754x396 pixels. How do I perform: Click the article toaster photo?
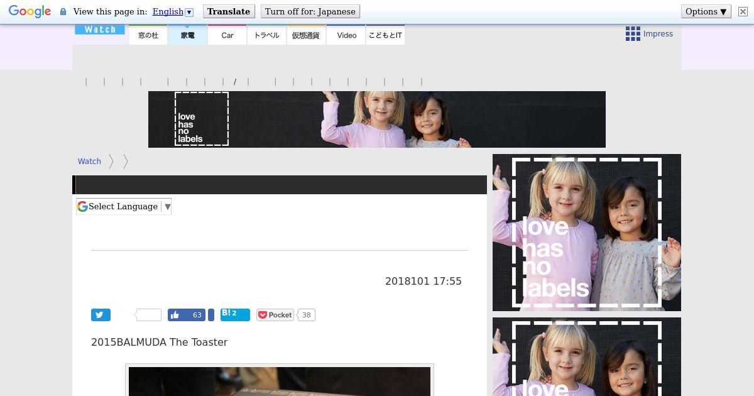[x=280, y=381]
